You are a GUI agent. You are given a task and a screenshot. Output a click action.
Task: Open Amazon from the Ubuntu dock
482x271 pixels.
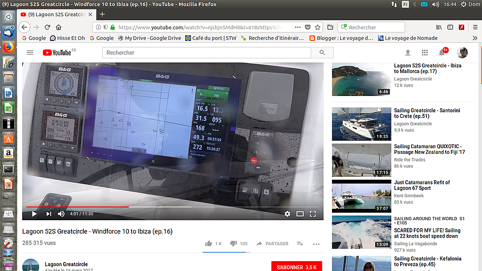tap(8, 153)
